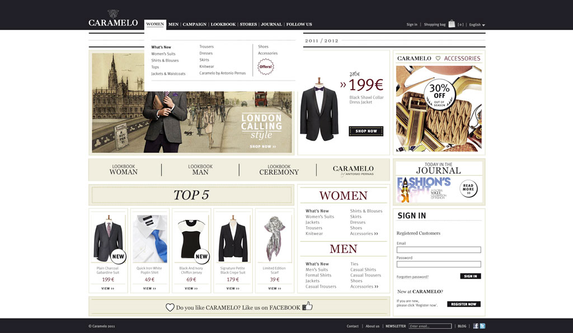The image size is (573, 333).
Task: Click the Facebook thumbs-up like icon
Action: (x=307, y=306)
